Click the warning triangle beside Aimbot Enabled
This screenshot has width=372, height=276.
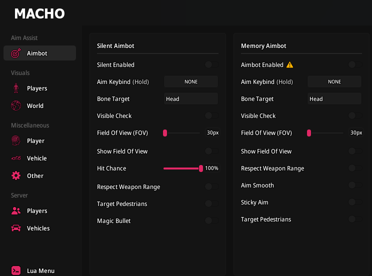click(289, 65)
